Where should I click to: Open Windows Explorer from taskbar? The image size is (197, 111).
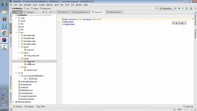coord(4,12)
